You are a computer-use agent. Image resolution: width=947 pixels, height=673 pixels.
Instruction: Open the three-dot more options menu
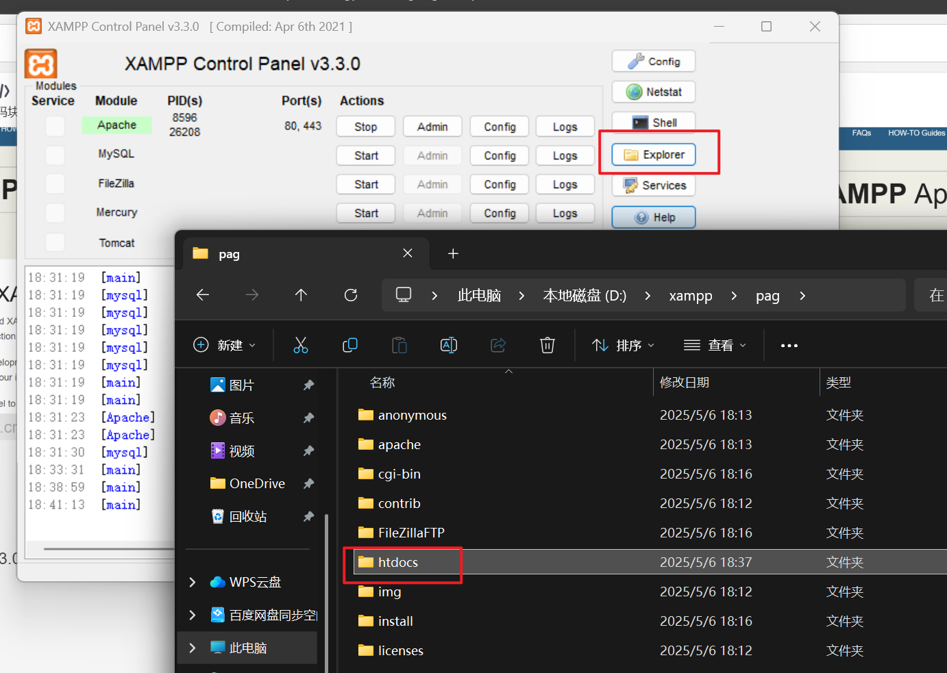click(x=789, y=346)
